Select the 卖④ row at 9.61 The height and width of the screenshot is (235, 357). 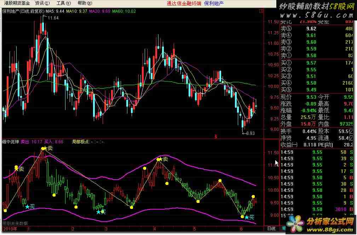[317, 35]
